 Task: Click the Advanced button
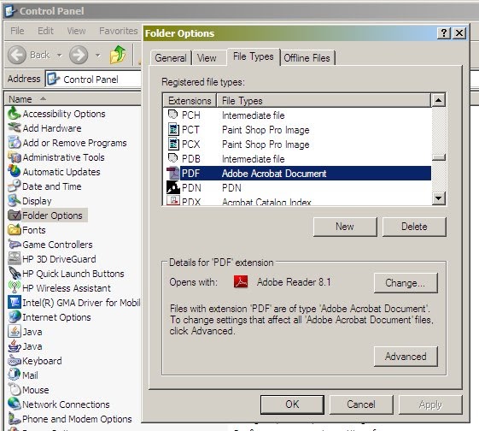pyautogui.click(x=406, y=357)
